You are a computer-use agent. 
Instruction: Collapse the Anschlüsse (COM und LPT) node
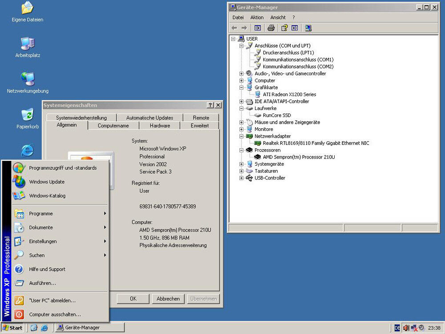(x=241, y=46)
